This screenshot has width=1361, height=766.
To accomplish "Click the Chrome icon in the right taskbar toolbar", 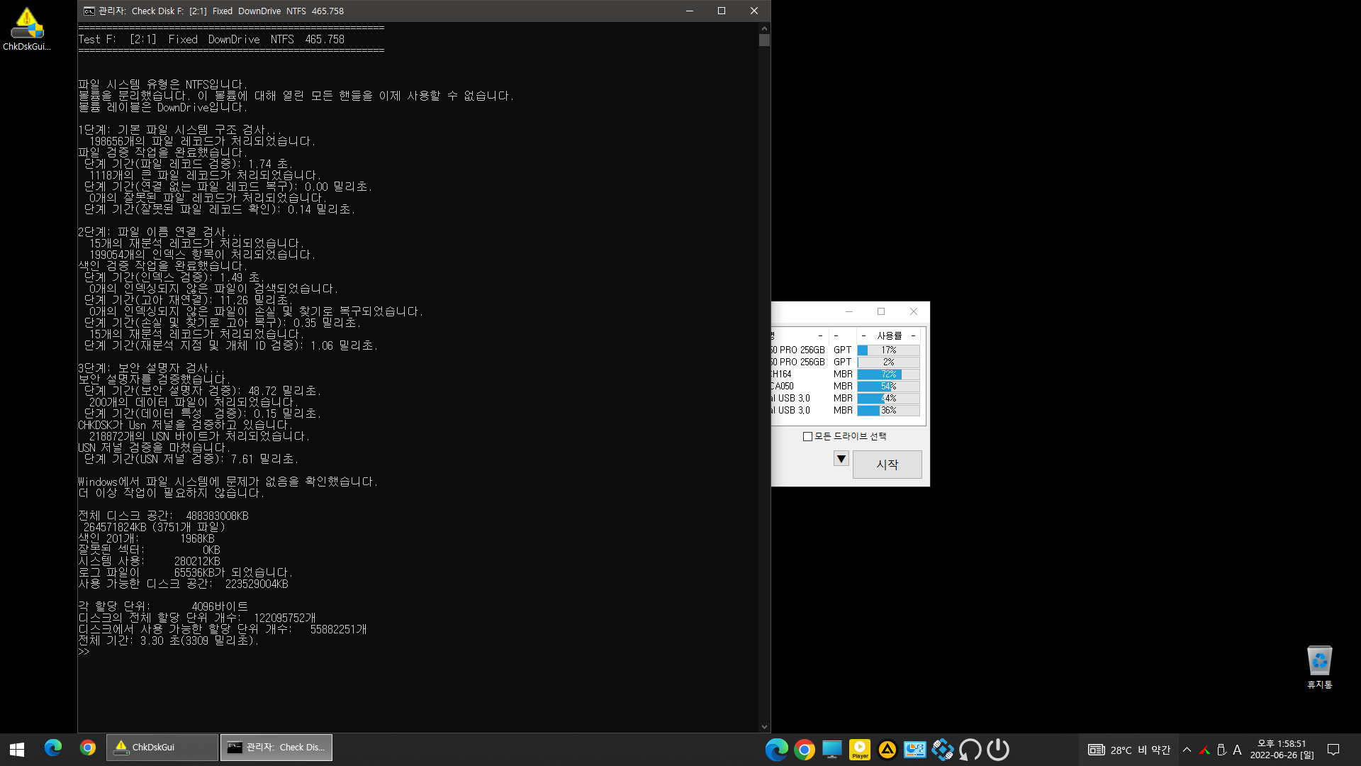I will coord(805,750).
